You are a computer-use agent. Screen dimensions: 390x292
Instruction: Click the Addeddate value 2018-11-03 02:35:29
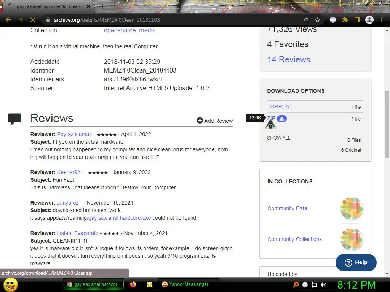(x=132, y=62)
